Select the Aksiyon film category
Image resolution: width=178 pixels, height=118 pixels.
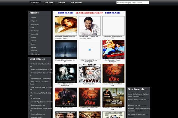(33, 18)
